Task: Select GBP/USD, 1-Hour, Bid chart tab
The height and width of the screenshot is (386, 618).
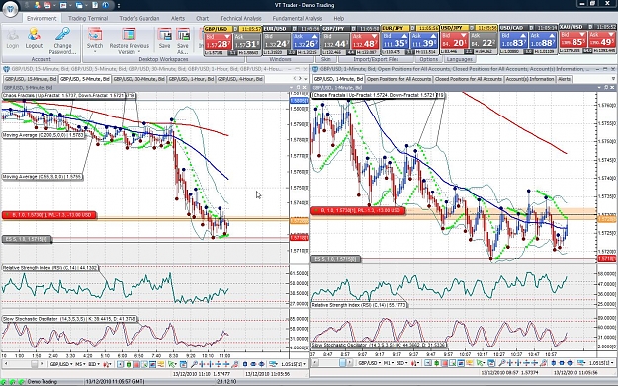Action: 191,79
